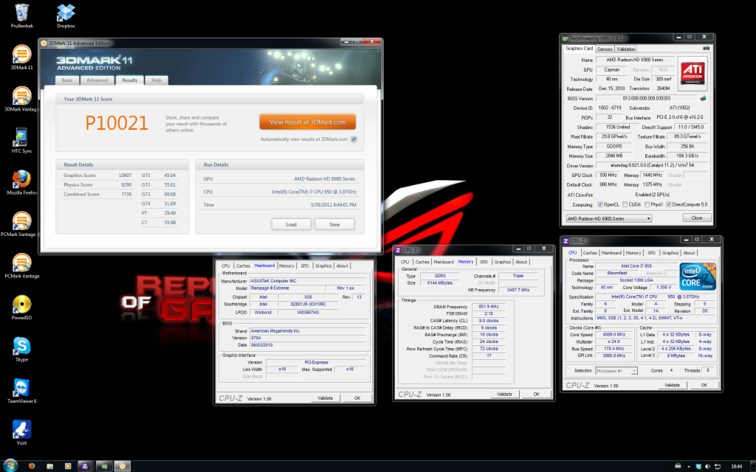Click View Result at 3DMark.com button
Viewport: 756px width, 472px height.
tap(308, 122)
